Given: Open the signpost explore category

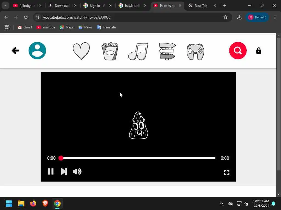Looking at the screenshot, I should [x=167, y=51].
